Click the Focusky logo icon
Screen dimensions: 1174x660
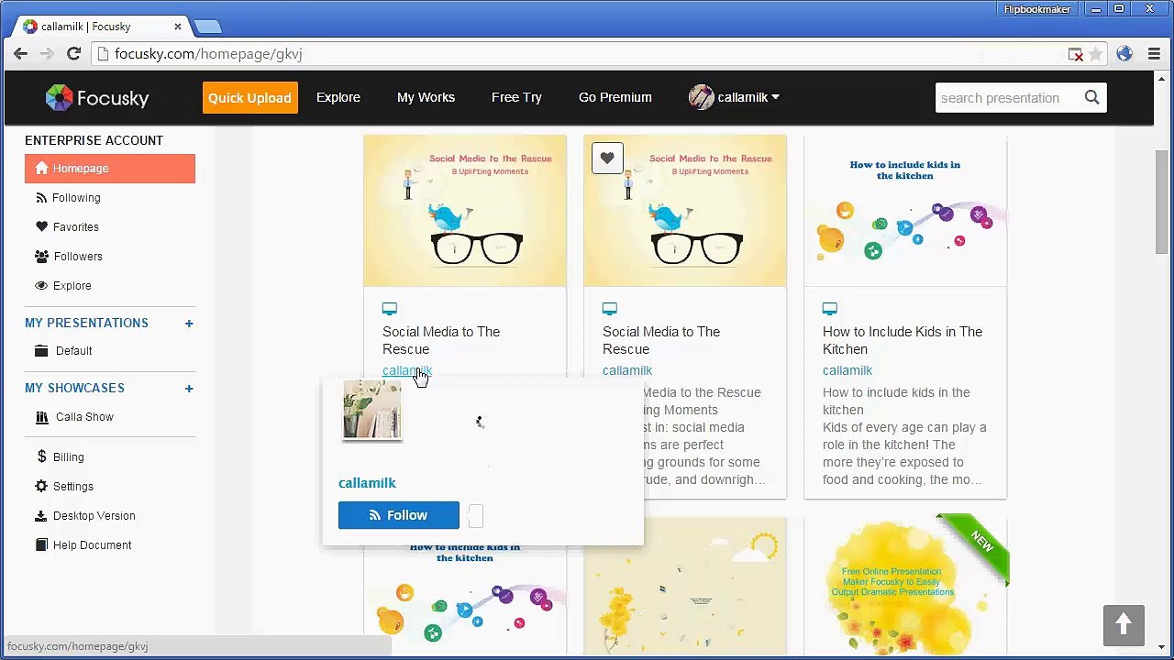click(x=59, y=97)
